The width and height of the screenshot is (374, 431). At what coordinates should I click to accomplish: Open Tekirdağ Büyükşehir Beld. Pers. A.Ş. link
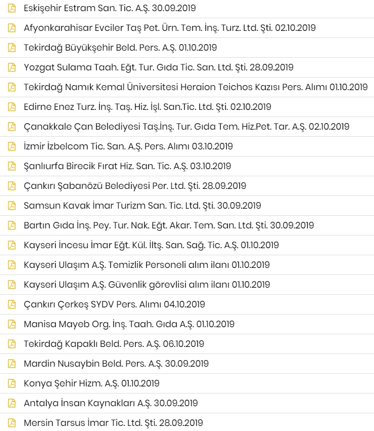120,48
